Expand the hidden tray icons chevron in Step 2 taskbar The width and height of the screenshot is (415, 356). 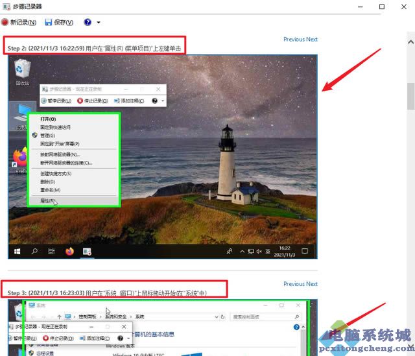click(x=242, y=252)
